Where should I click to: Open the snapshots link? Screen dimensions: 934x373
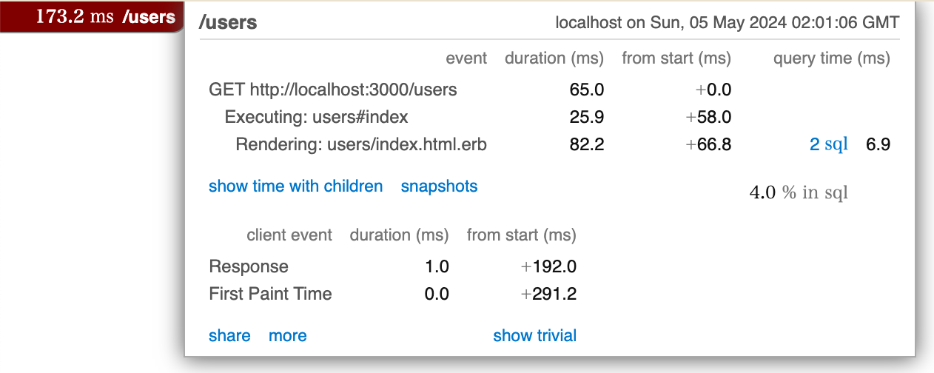tap(439, 186)
